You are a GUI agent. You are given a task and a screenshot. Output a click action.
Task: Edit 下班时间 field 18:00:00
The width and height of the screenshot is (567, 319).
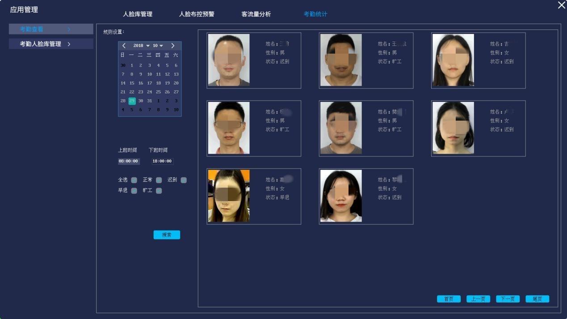point(162,161)
